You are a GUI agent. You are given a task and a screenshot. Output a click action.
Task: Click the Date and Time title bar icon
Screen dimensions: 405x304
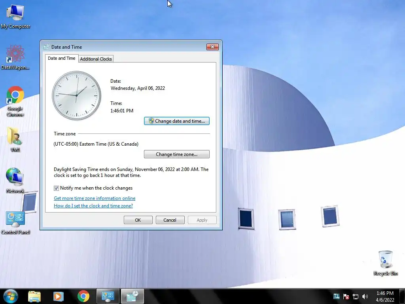[46, 47]
